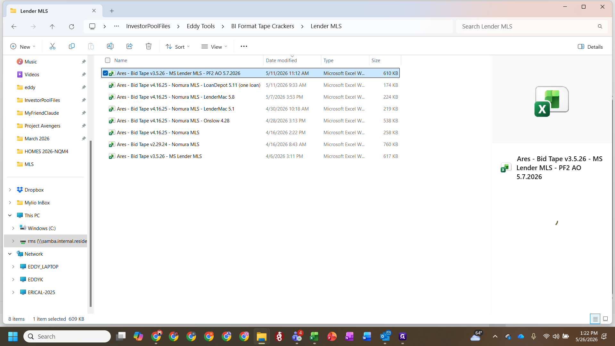Navigate to InvestorPoolFiles breadcrumb
The height and width of the screenshot is (346, 615).
(148, 26)
